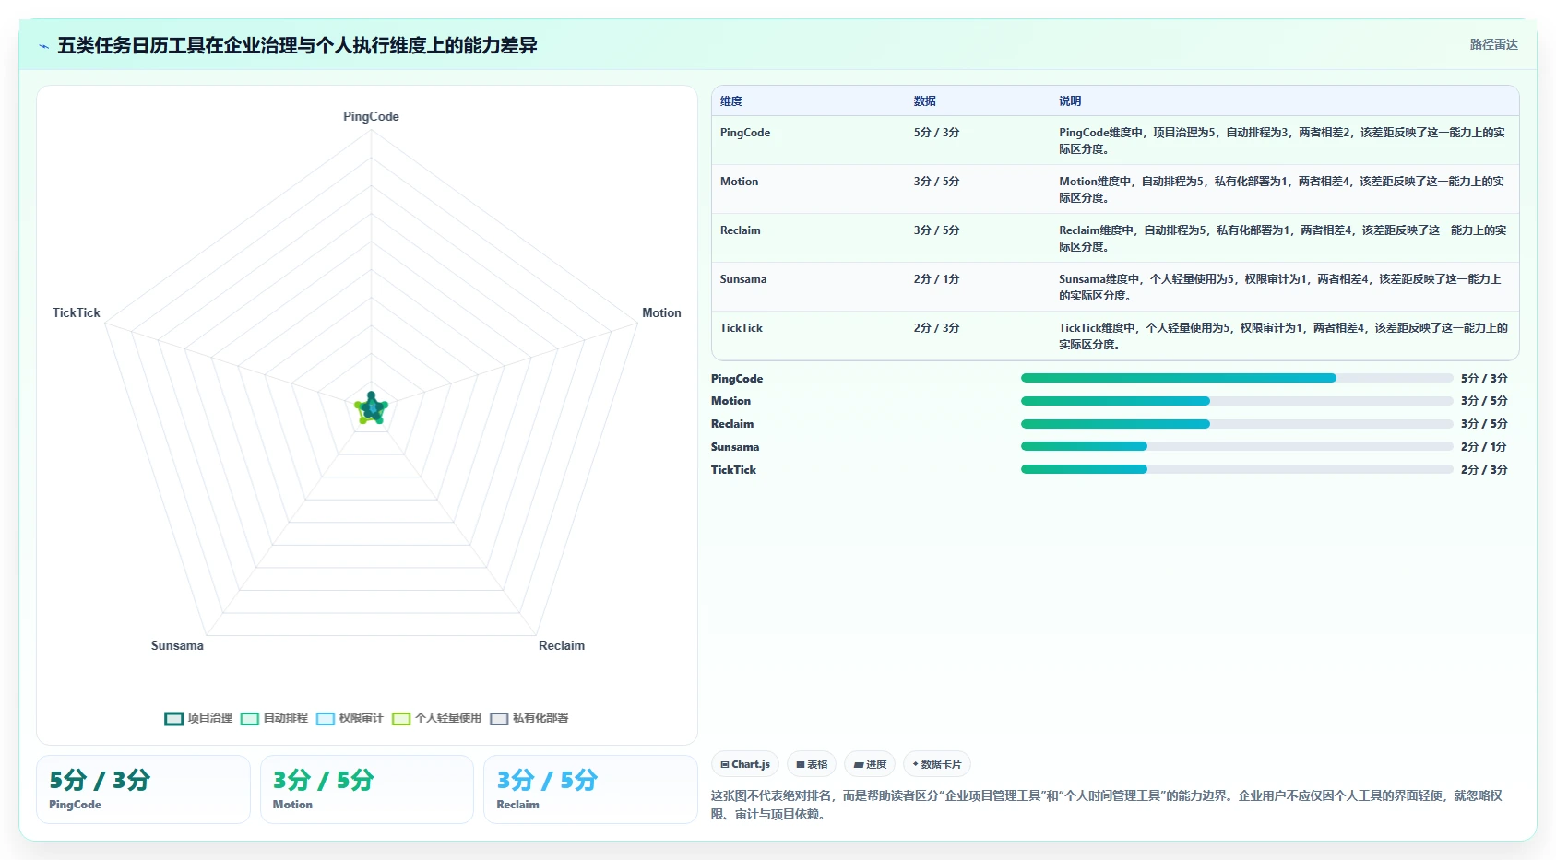This screenshot has width=1556, height=860.
Task: Click the chart title heading text
Action: pyautogui.click(x=297, y=45)
